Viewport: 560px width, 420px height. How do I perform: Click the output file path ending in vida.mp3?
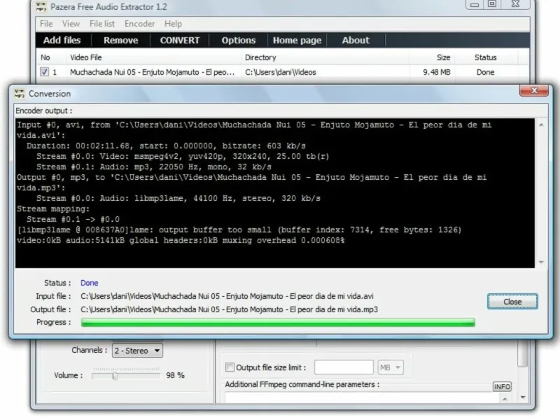230,309
